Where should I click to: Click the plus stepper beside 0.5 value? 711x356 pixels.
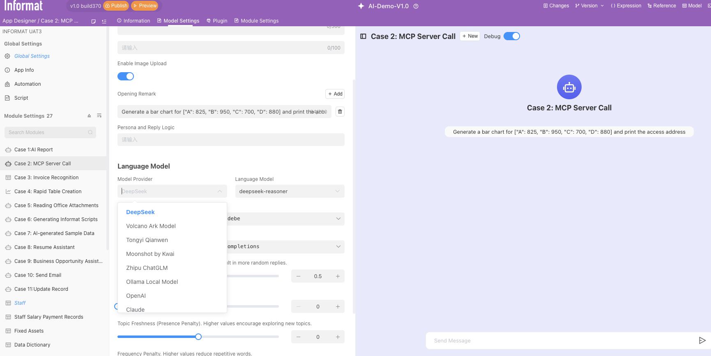338,276
